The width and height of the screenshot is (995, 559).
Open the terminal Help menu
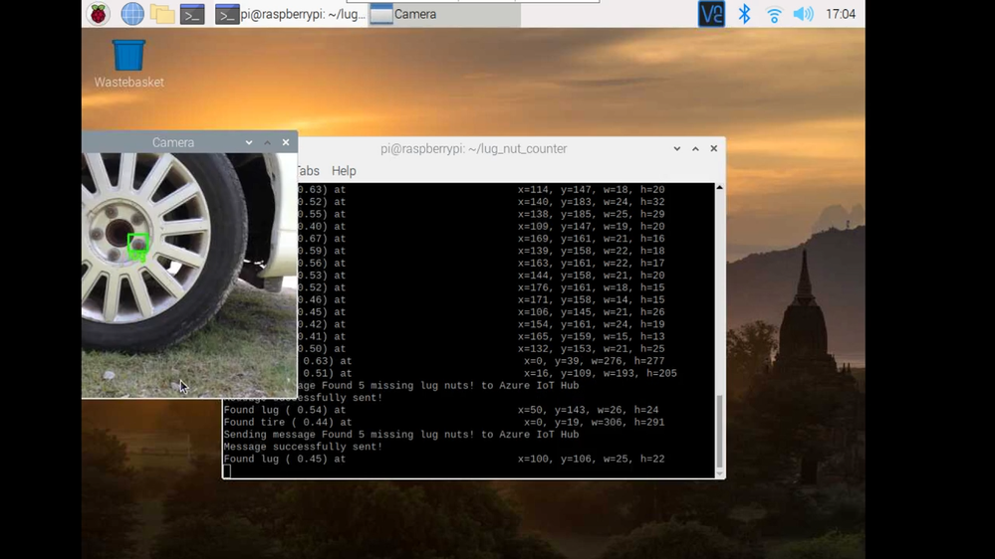pyautogui.click(x=344, y=171)
